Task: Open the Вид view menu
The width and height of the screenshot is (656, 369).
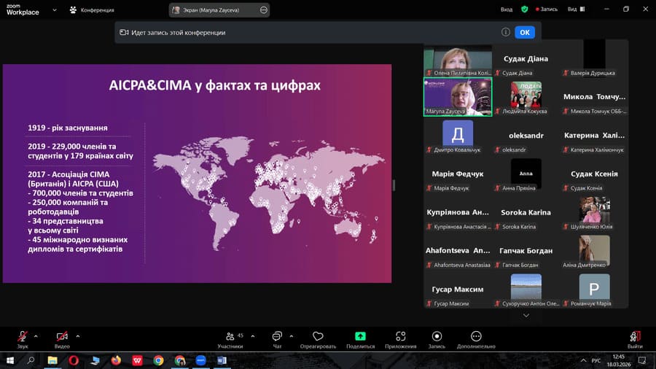Action: [574, 9]
